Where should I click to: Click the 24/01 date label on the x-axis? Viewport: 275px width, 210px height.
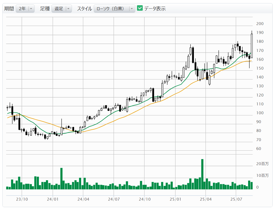[52, 199]
